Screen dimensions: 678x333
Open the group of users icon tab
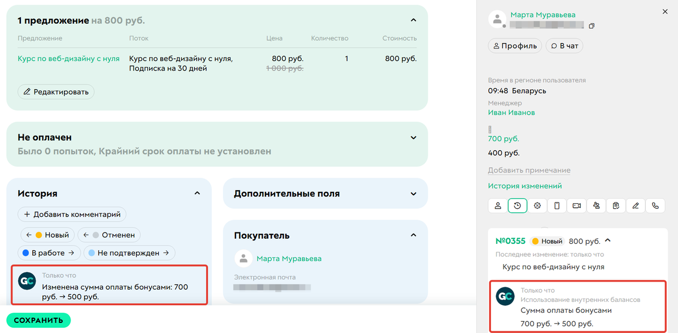(597, 206)
